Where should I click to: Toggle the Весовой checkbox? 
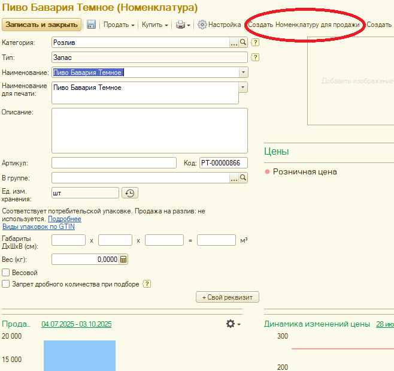(x=5, y=272)
